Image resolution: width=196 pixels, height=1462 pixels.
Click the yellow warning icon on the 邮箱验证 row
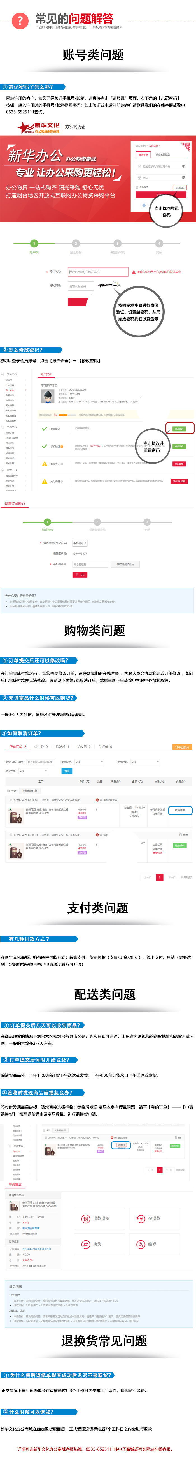pos(44,464)
